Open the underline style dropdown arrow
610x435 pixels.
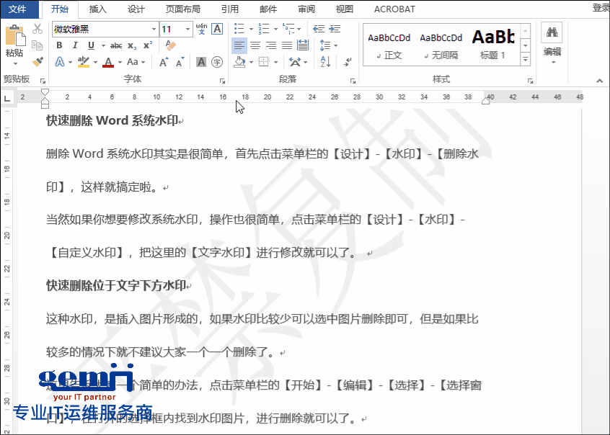(103, 45)
